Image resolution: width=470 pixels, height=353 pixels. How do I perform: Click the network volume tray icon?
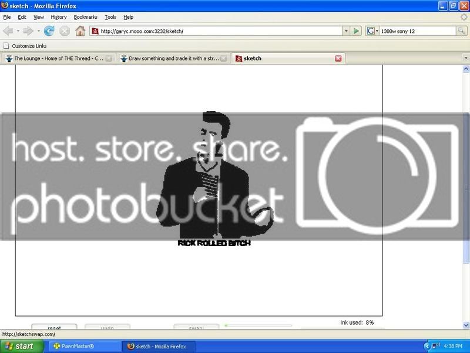pos(436,347)
